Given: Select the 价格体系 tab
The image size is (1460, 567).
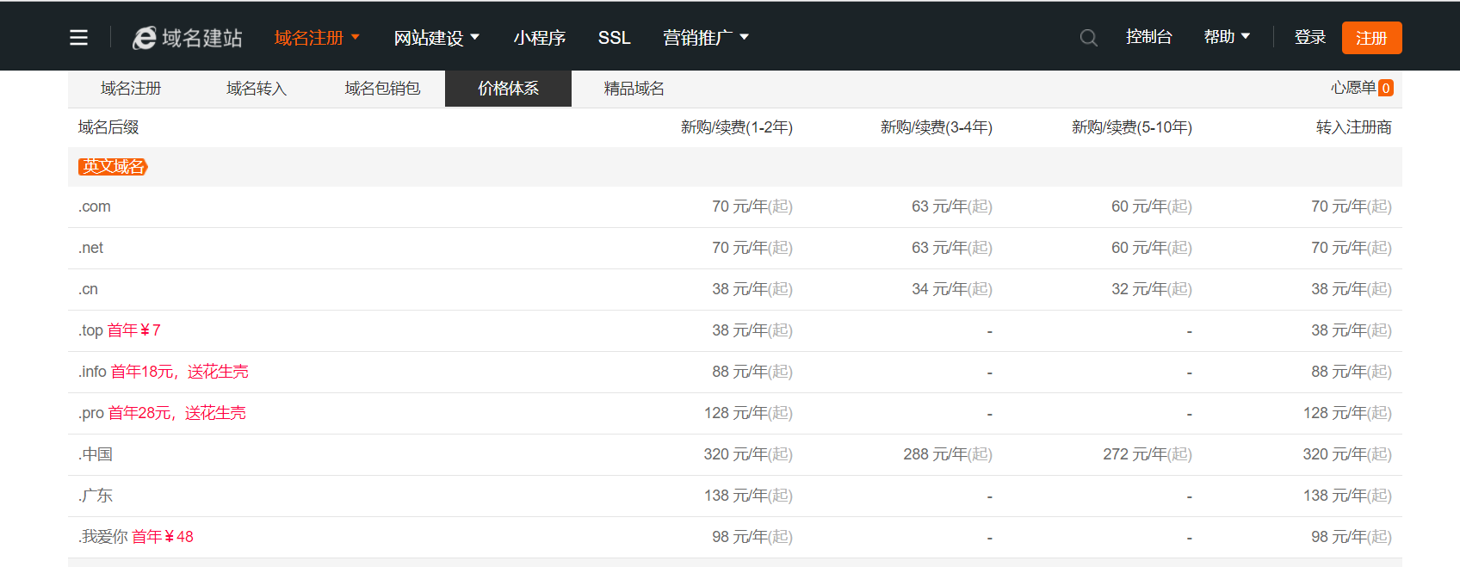Looking at the screenshot, I should point(508,89).
